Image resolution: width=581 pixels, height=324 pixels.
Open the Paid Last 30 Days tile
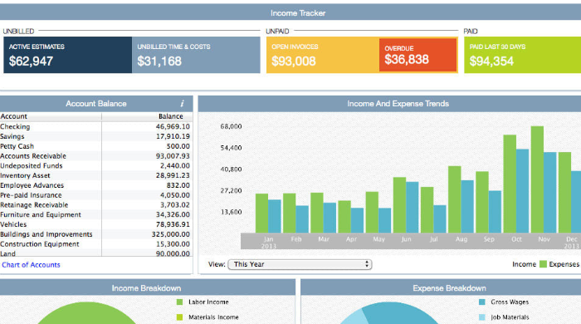tap(522, 55)
